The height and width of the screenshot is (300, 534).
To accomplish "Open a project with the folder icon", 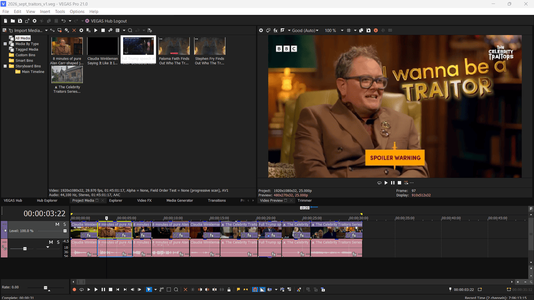I will pos(13,21).
